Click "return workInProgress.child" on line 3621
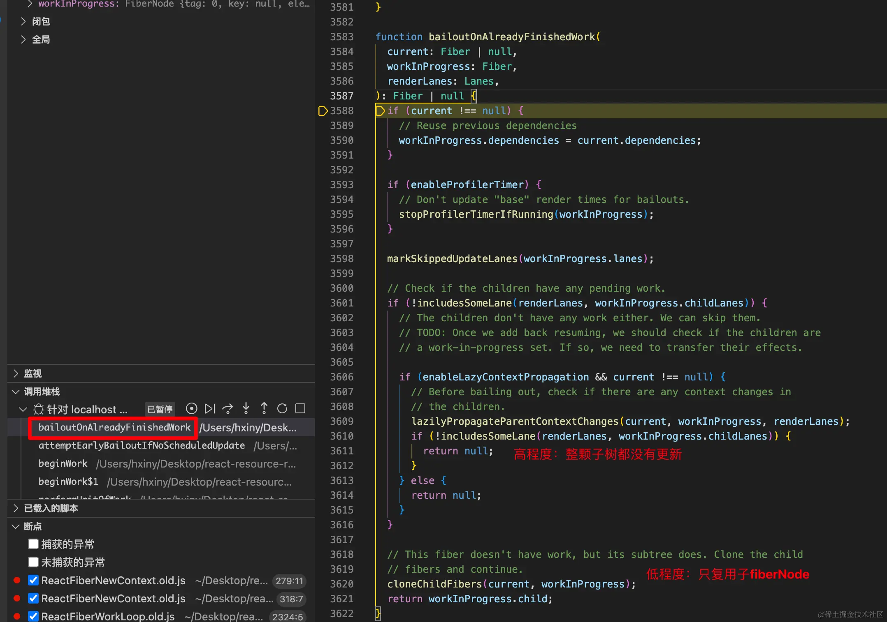 467,599
